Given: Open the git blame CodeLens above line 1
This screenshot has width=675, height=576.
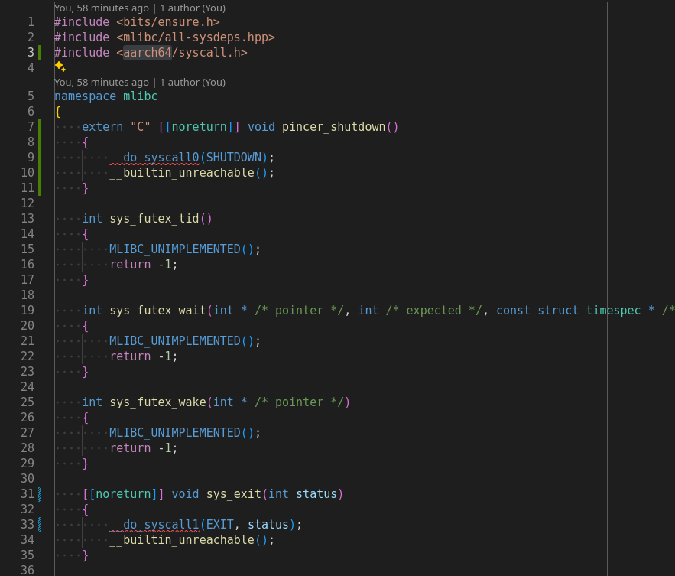Looking at the screenshot, I should click(x=140, y=8).
